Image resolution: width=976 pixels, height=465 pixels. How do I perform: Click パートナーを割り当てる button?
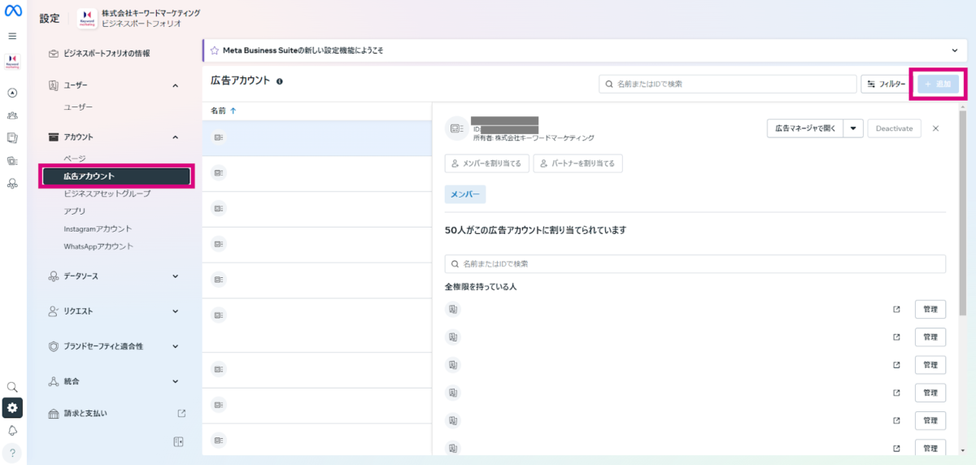click(578, 163)
